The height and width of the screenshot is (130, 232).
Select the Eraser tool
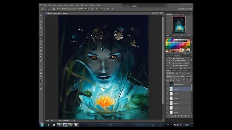pyautogui.click(x=41, y=48)
